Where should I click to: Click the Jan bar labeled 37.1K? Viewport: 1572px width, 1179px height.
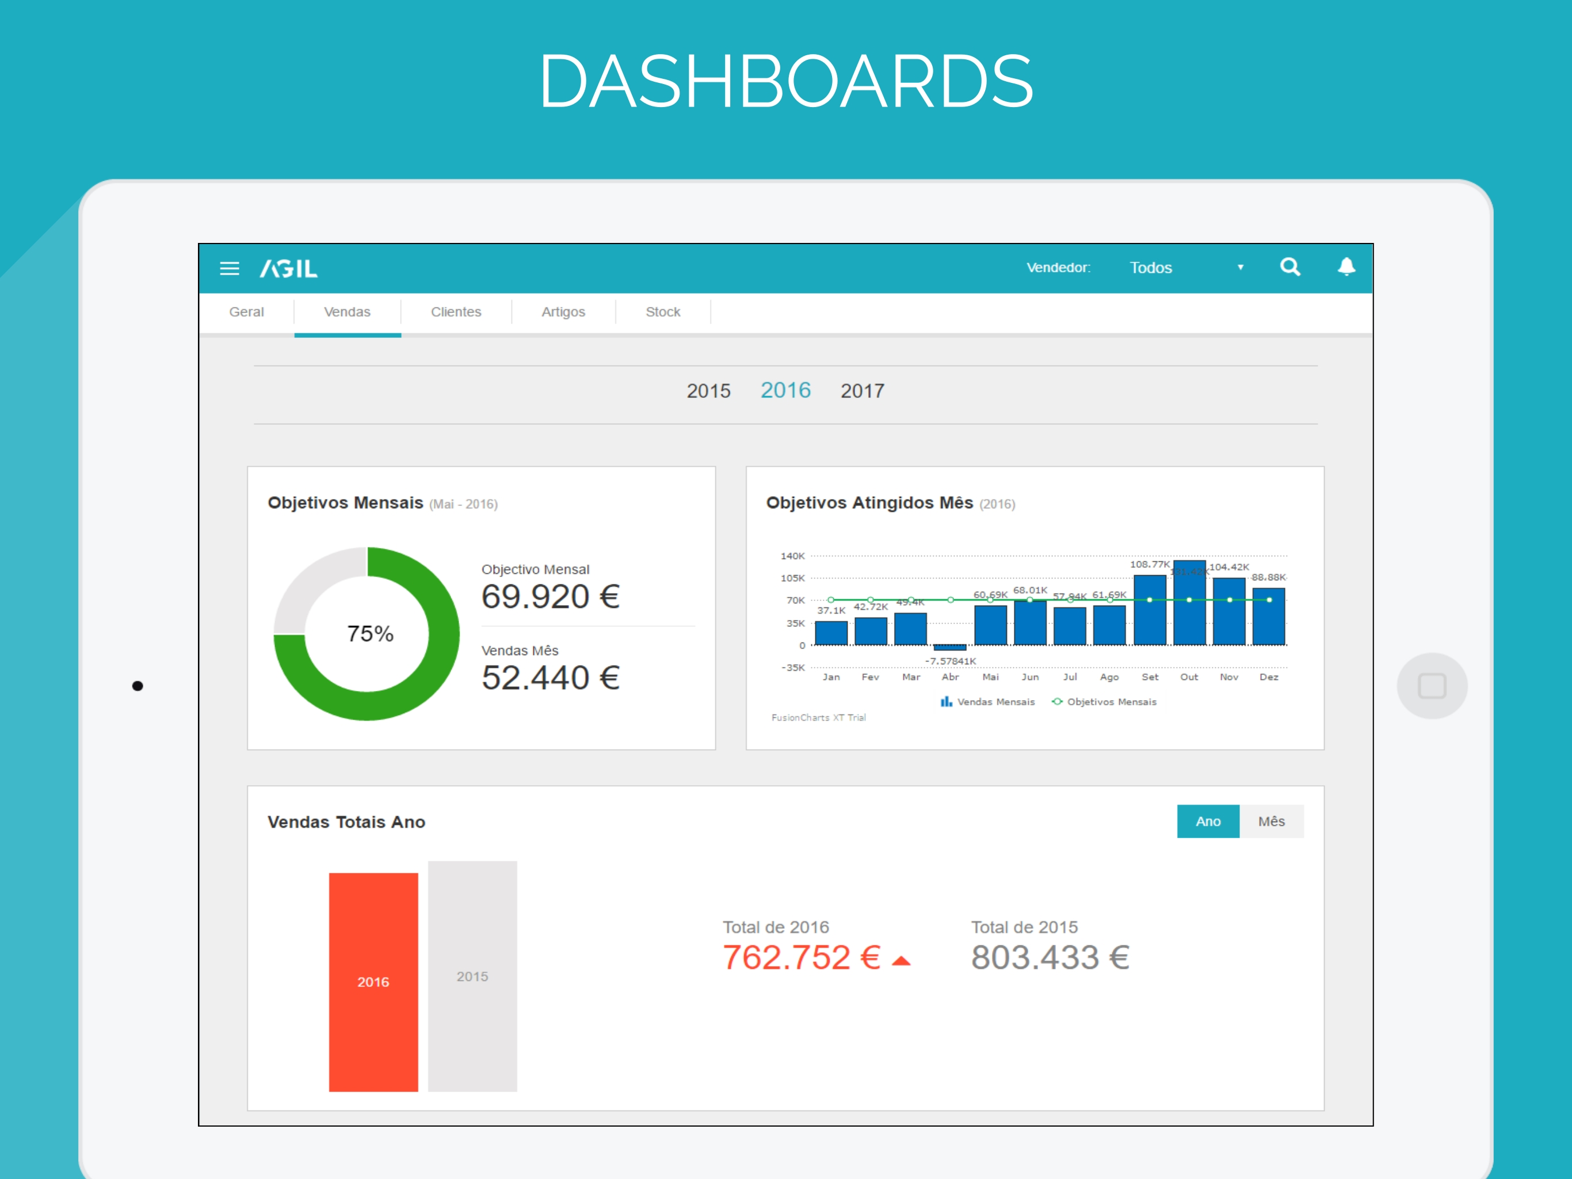[831, 633]
